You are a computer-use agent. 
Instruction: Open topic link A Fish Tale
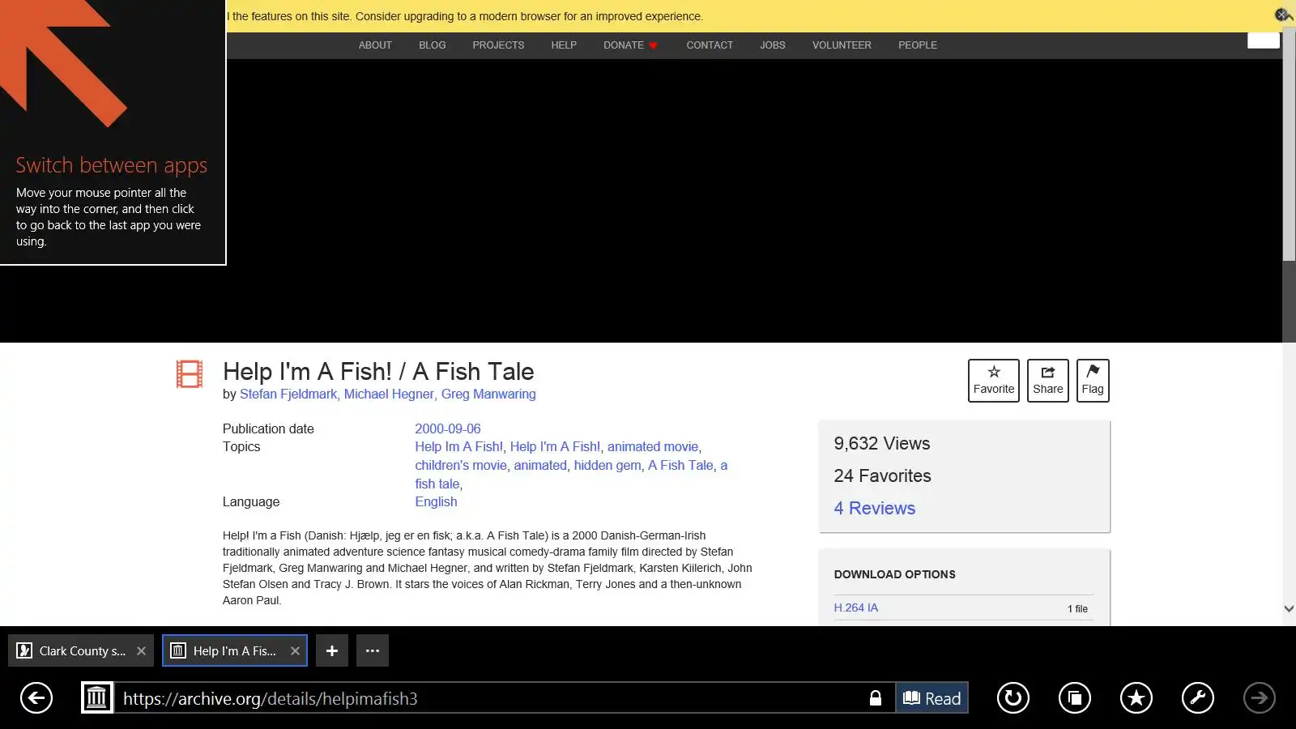[680, 465]
